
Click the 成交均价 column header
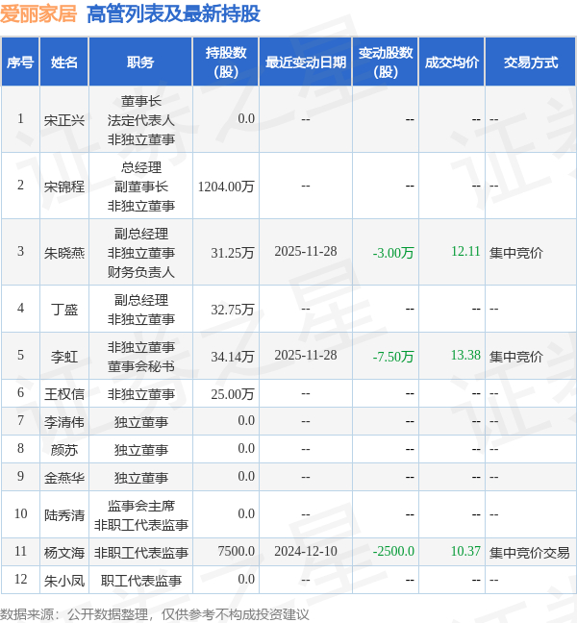pos(452,62)
